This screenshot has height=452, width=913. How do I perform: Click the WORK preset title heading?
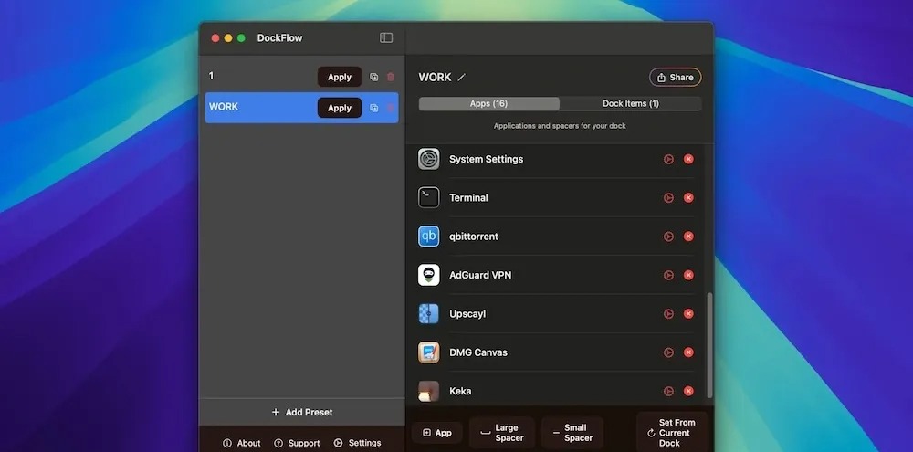click(435, 78)
